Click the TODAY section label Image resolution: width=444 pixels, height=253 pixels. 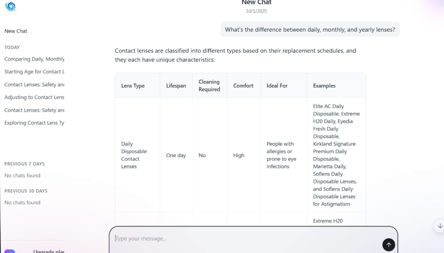pos(12,47)
